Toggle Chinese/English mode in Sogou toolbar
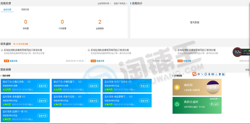Screen dimensions: 250x124 (199, 74)
